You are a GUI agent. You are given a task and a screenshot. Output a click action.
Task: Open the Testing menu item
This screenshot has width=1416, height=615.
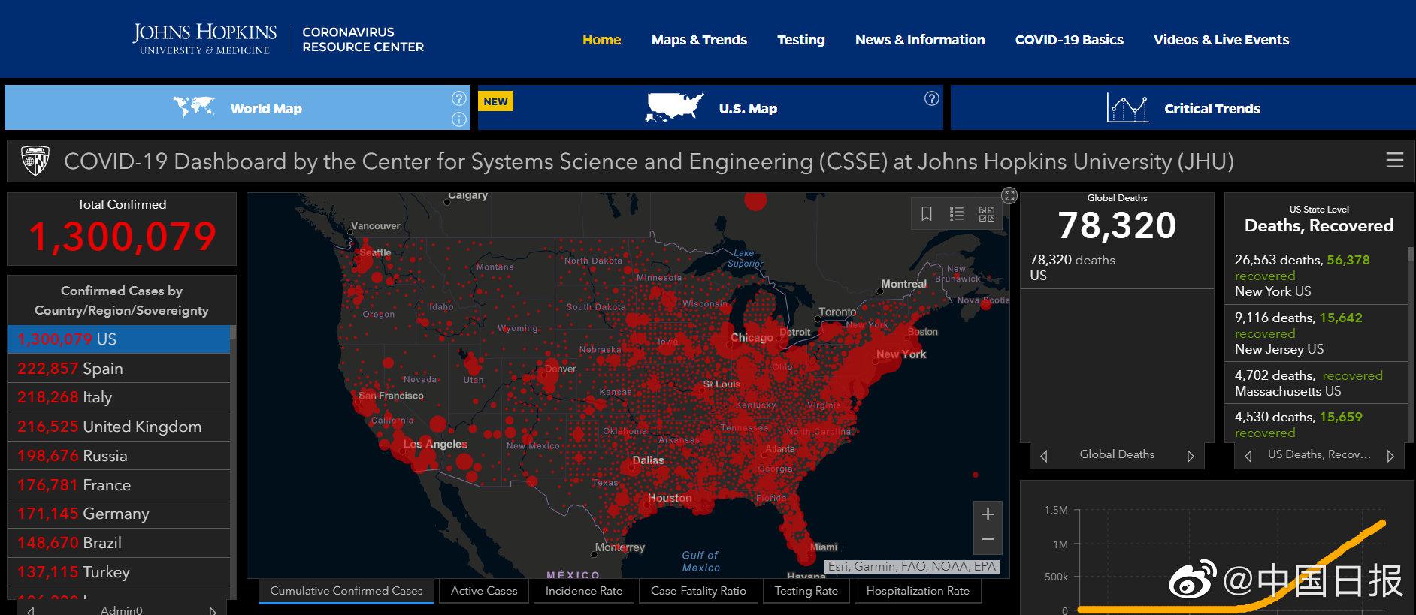(801, 40)
